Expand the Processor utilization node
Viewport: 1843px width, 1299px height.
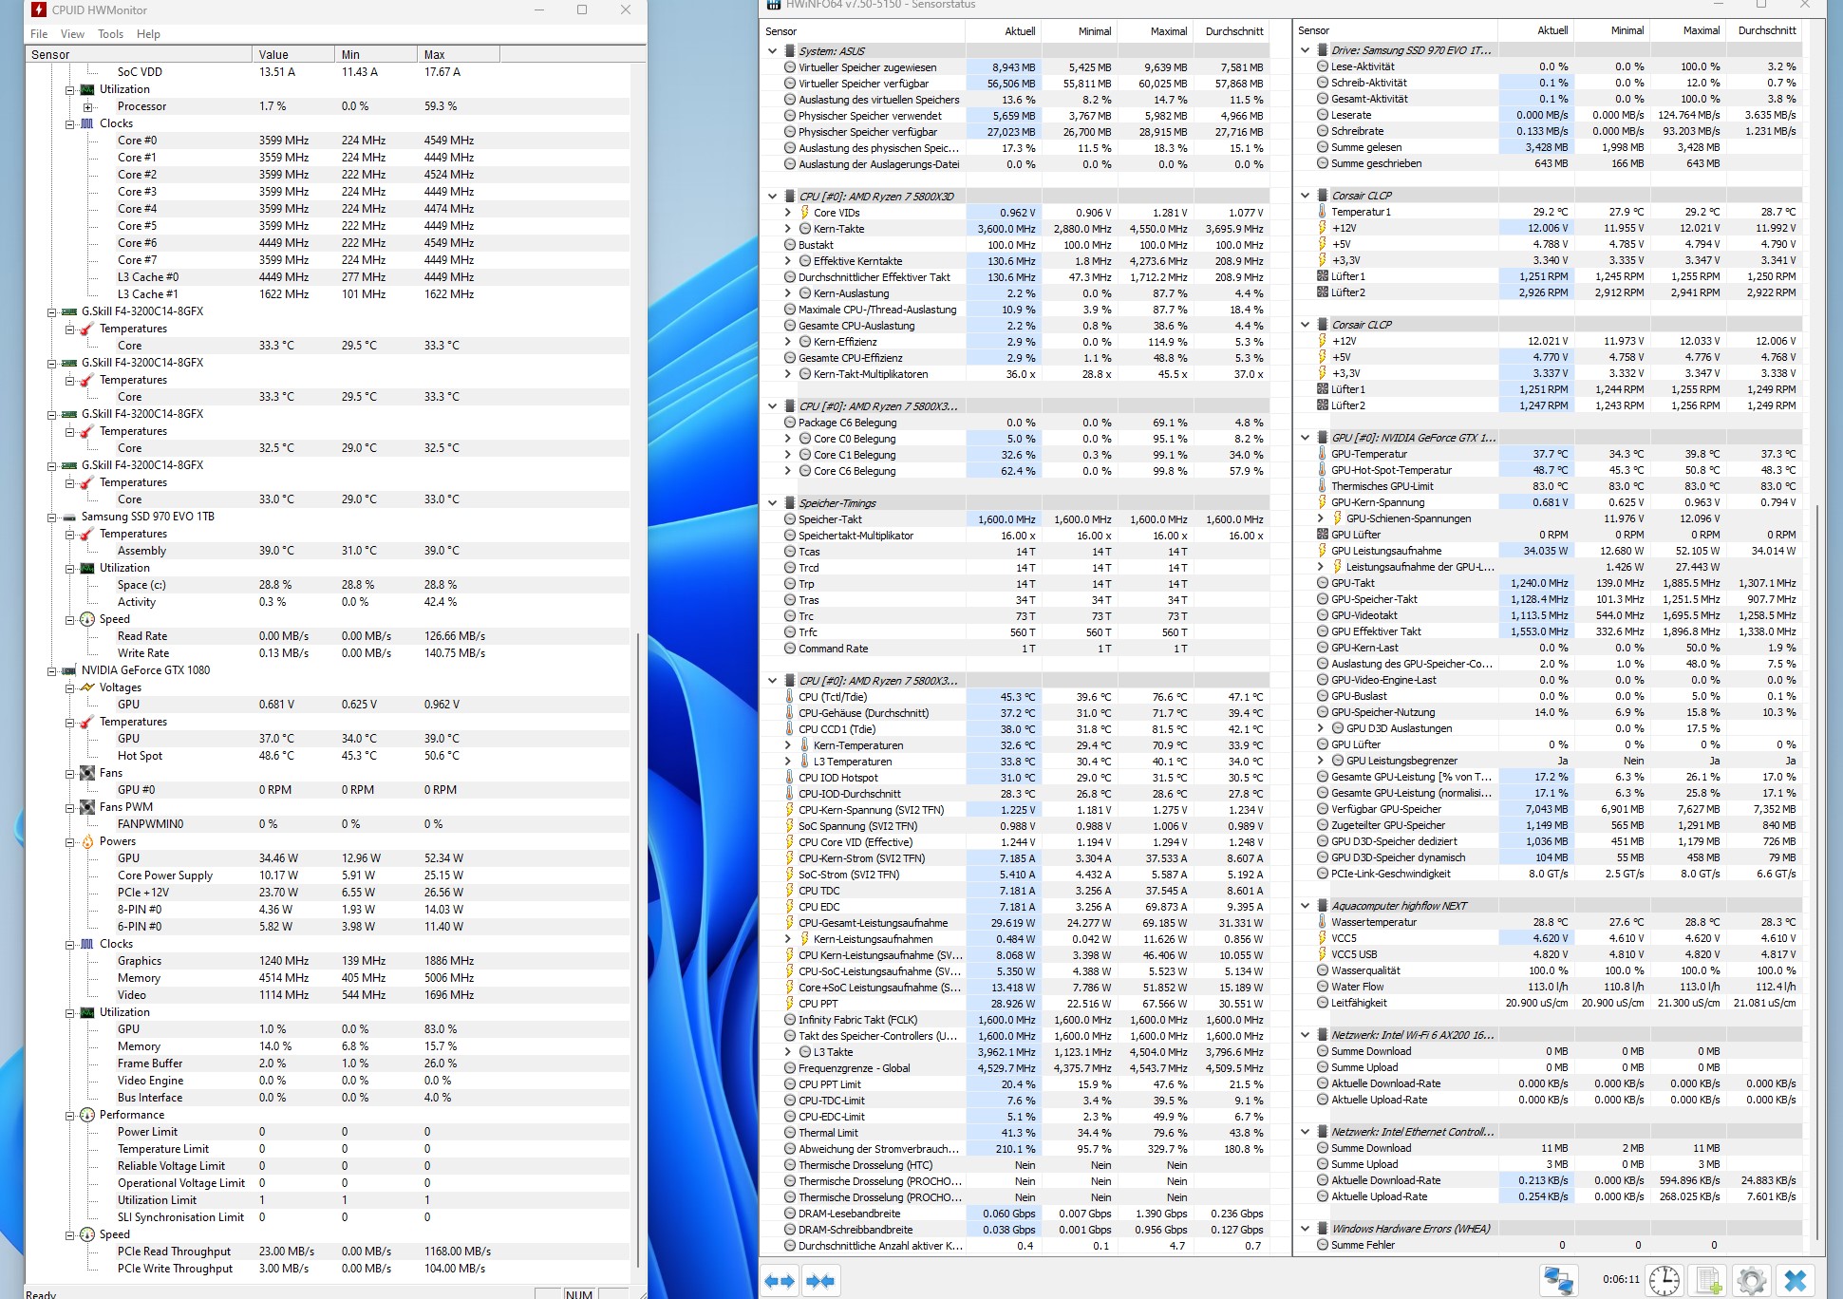click(x=87, y=106)
